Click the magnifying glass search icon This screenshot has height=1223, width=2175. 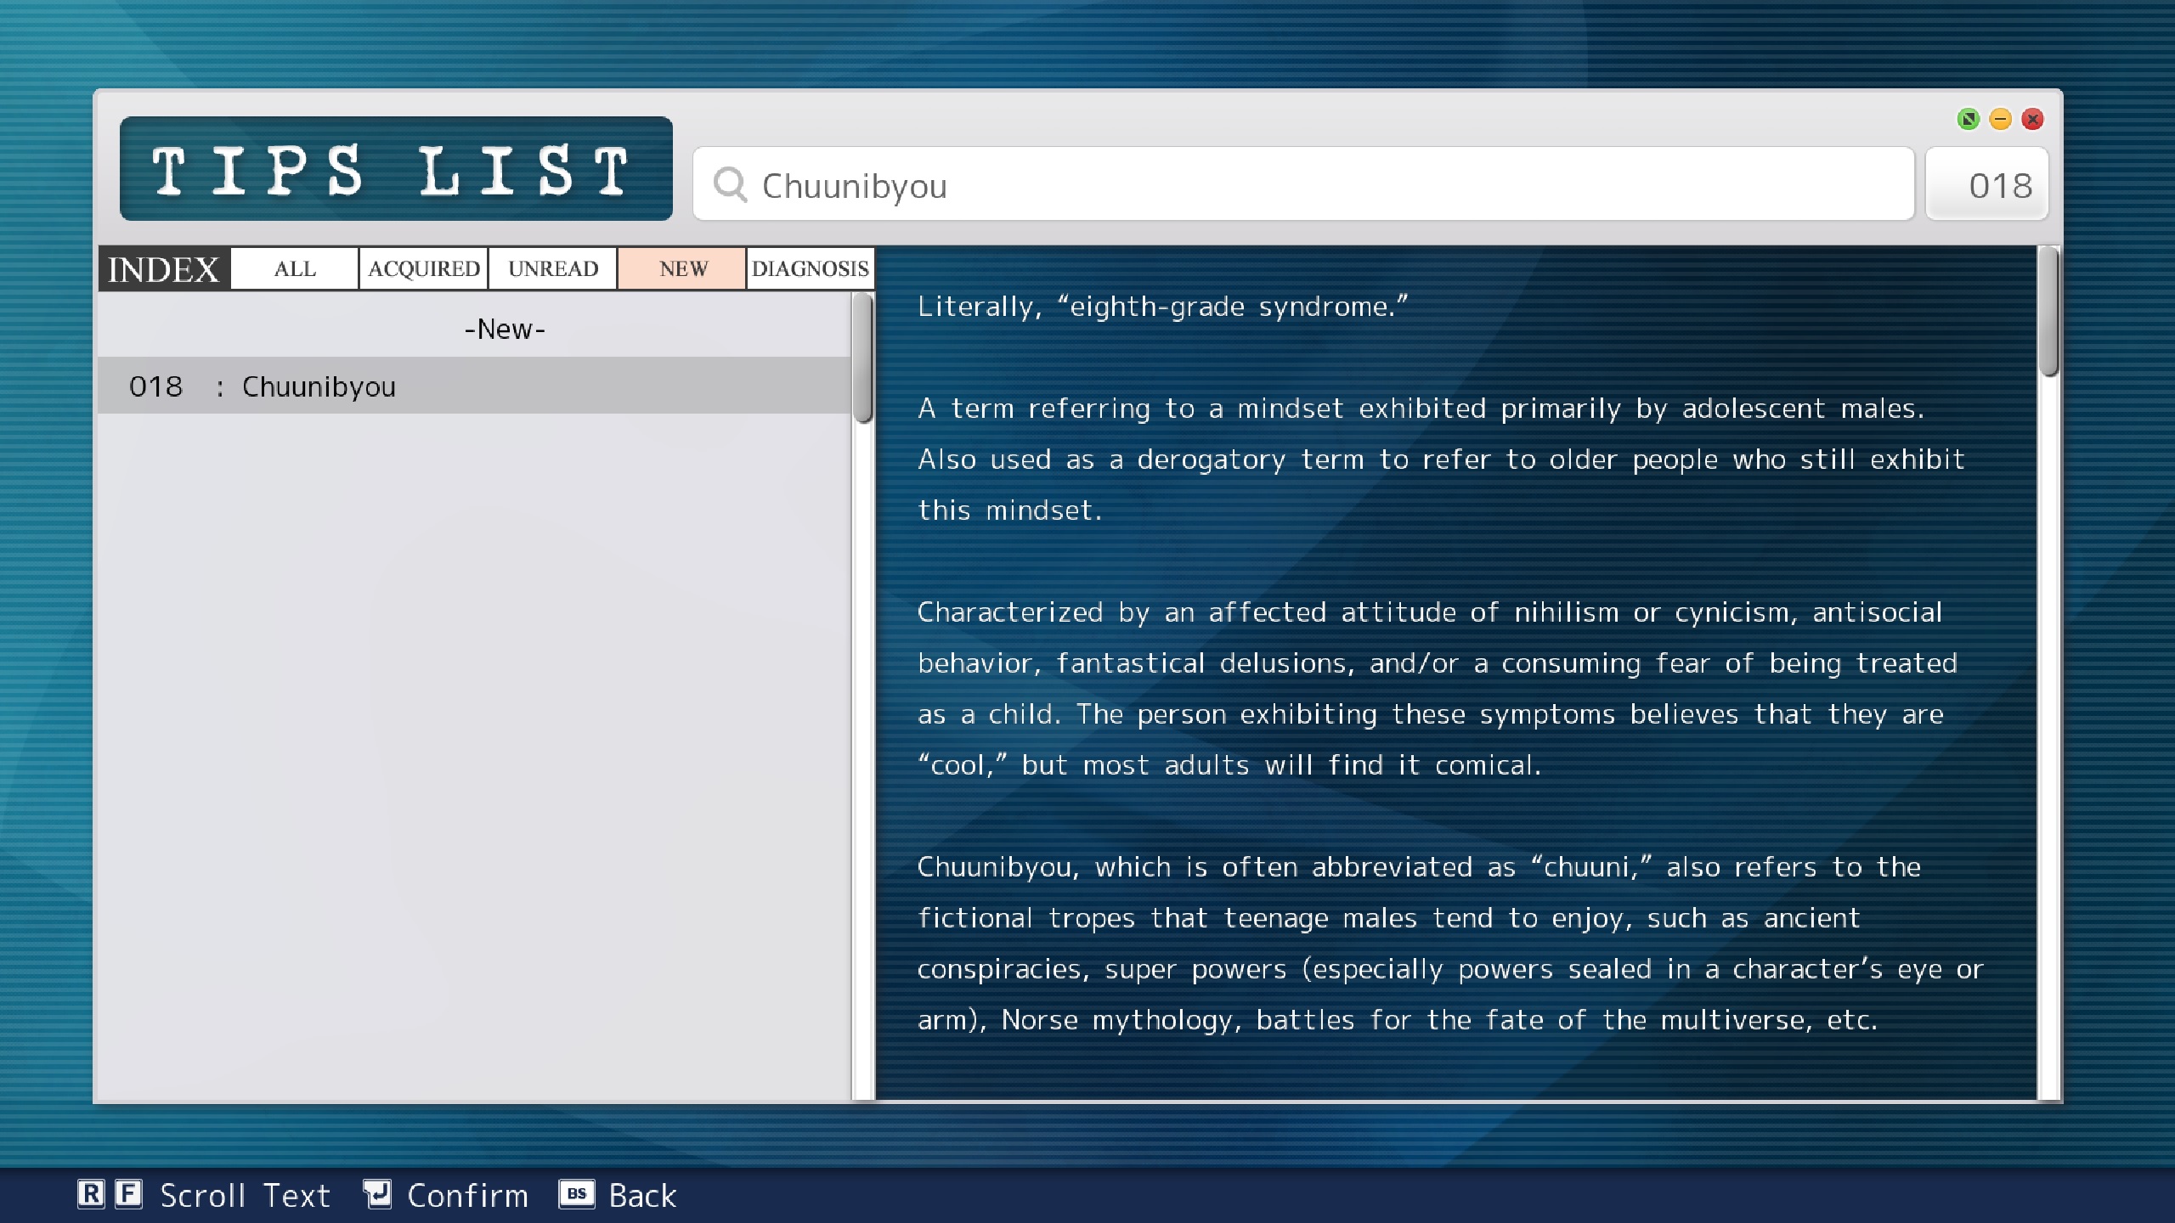point(730,184)
